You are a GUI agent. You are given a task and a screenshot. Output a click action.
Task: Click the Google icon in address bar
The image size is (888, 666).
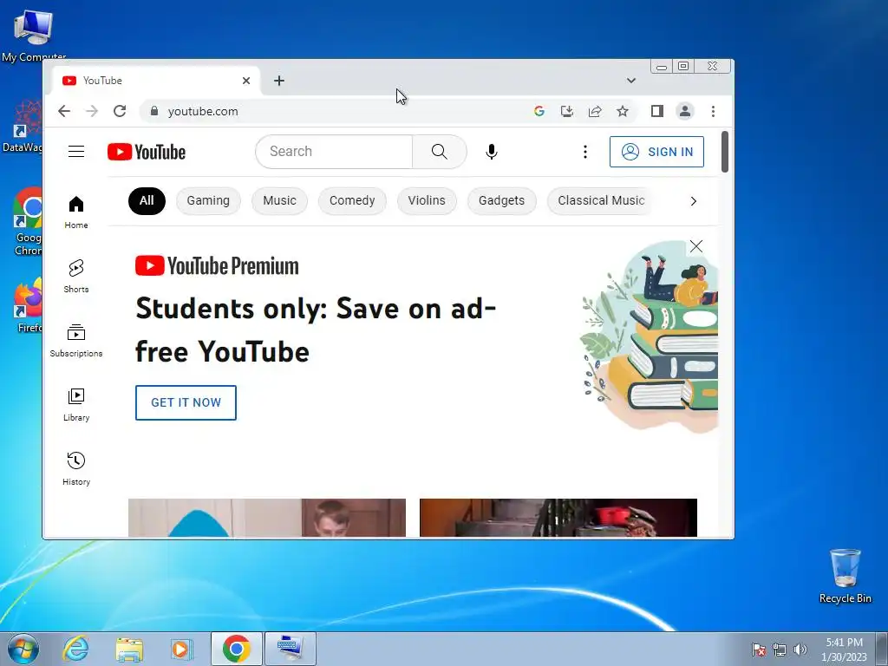[x=539, y=111]
